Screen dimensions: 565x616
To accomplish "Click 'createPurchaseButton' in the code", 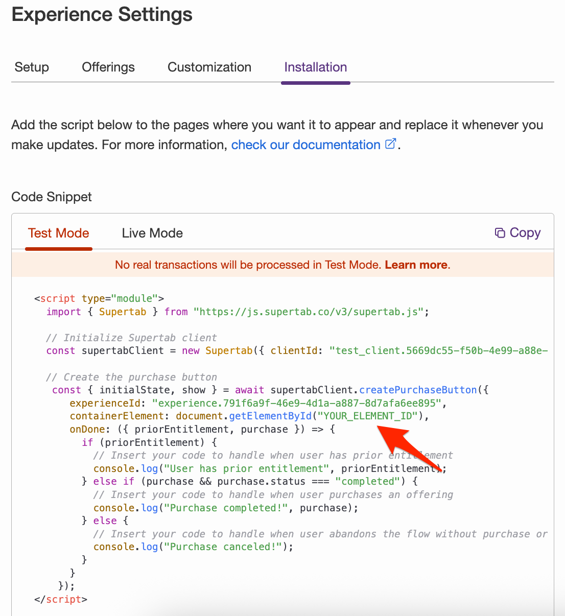I will 418,390.
